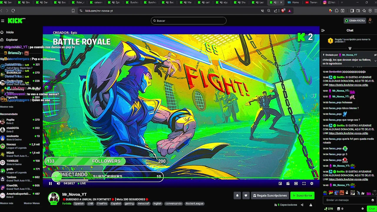Click Obtén KICKs button
This screenshot has width=377, height=212.
355,21
